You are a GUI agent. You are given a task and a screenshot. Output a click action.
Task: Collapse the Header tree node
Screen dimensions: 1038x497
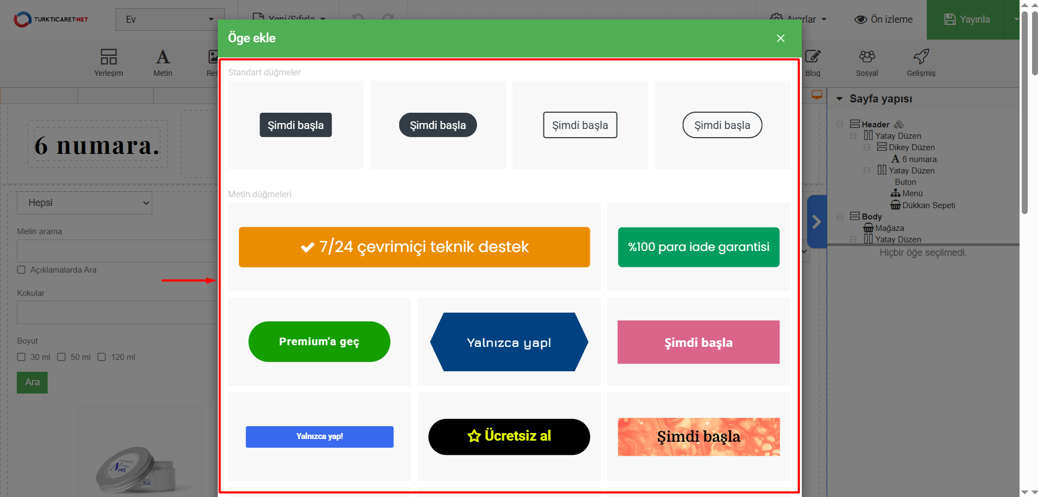click(840, 125)
